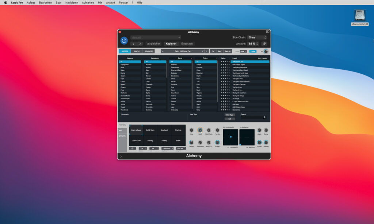Screen dimensions: 374x224
Task: Select Dreamy performance pad
Action: tap(164, 140)
